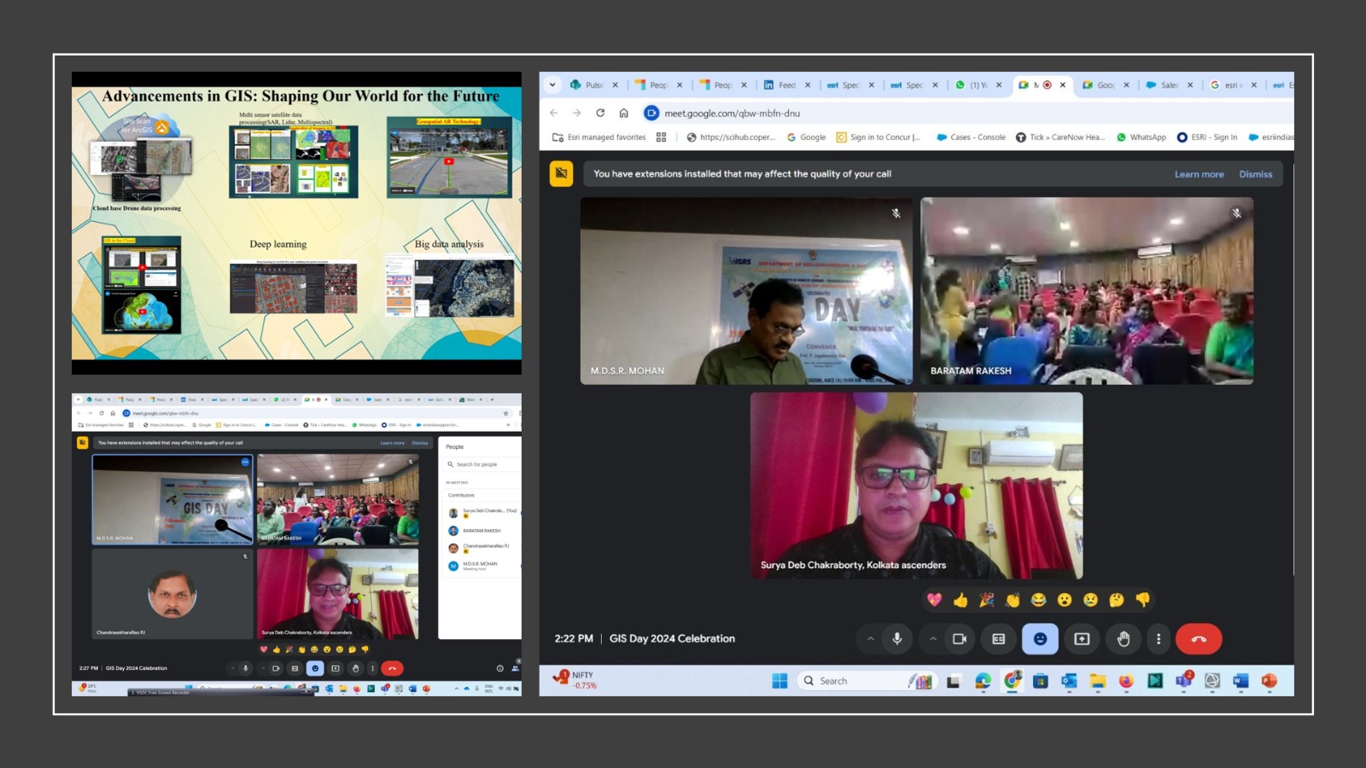Click the present now screen-share icon

point(1082,639)
